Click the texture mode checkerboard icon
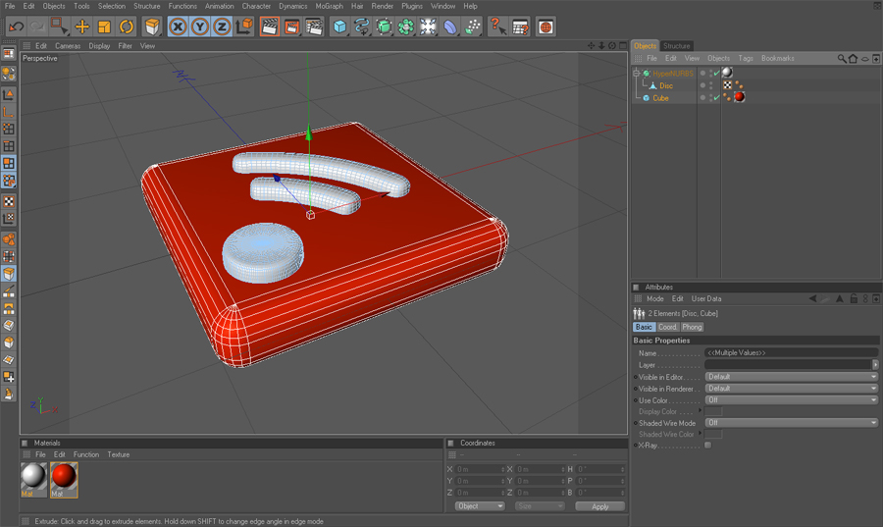 [x=9, y=201]
